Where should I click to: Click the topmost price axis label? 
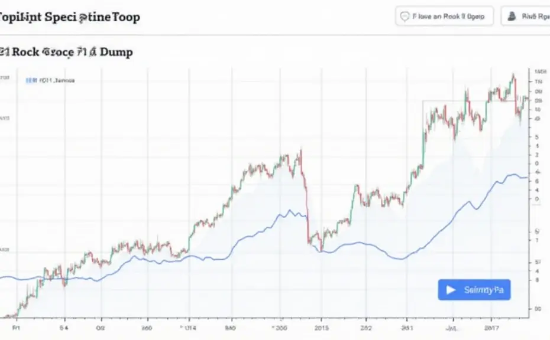(540, 72)
